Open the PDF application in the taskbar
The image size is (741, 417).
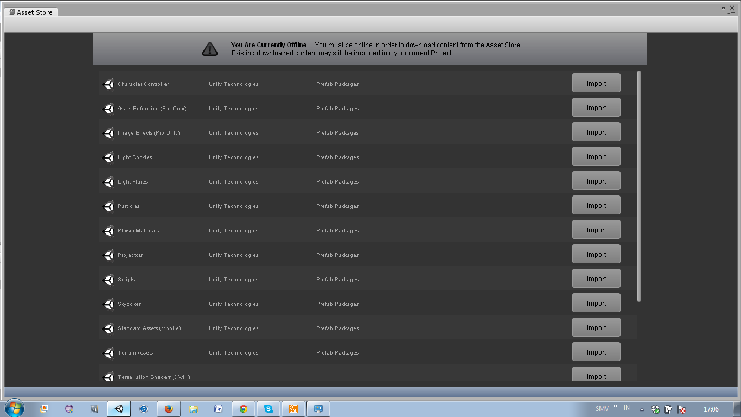click(x=293, y=409)
